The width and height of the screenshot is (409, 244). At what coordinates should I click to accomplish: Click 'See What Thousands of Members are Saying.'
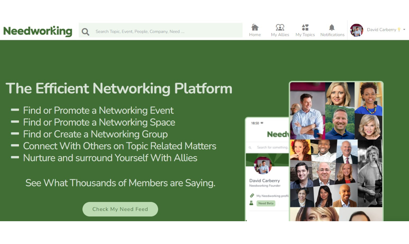click(x=120, y=183)
